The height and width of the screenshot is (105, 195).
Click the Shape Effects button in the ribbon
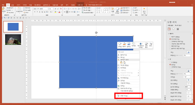[x=125, y=13]
